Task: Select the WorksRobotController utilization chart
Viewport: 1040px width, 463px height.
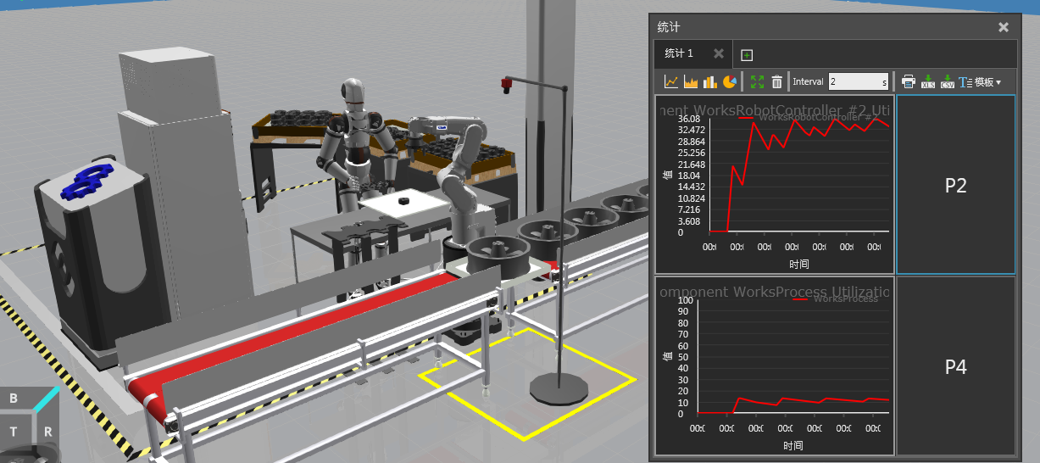Action: pos(775,185)
